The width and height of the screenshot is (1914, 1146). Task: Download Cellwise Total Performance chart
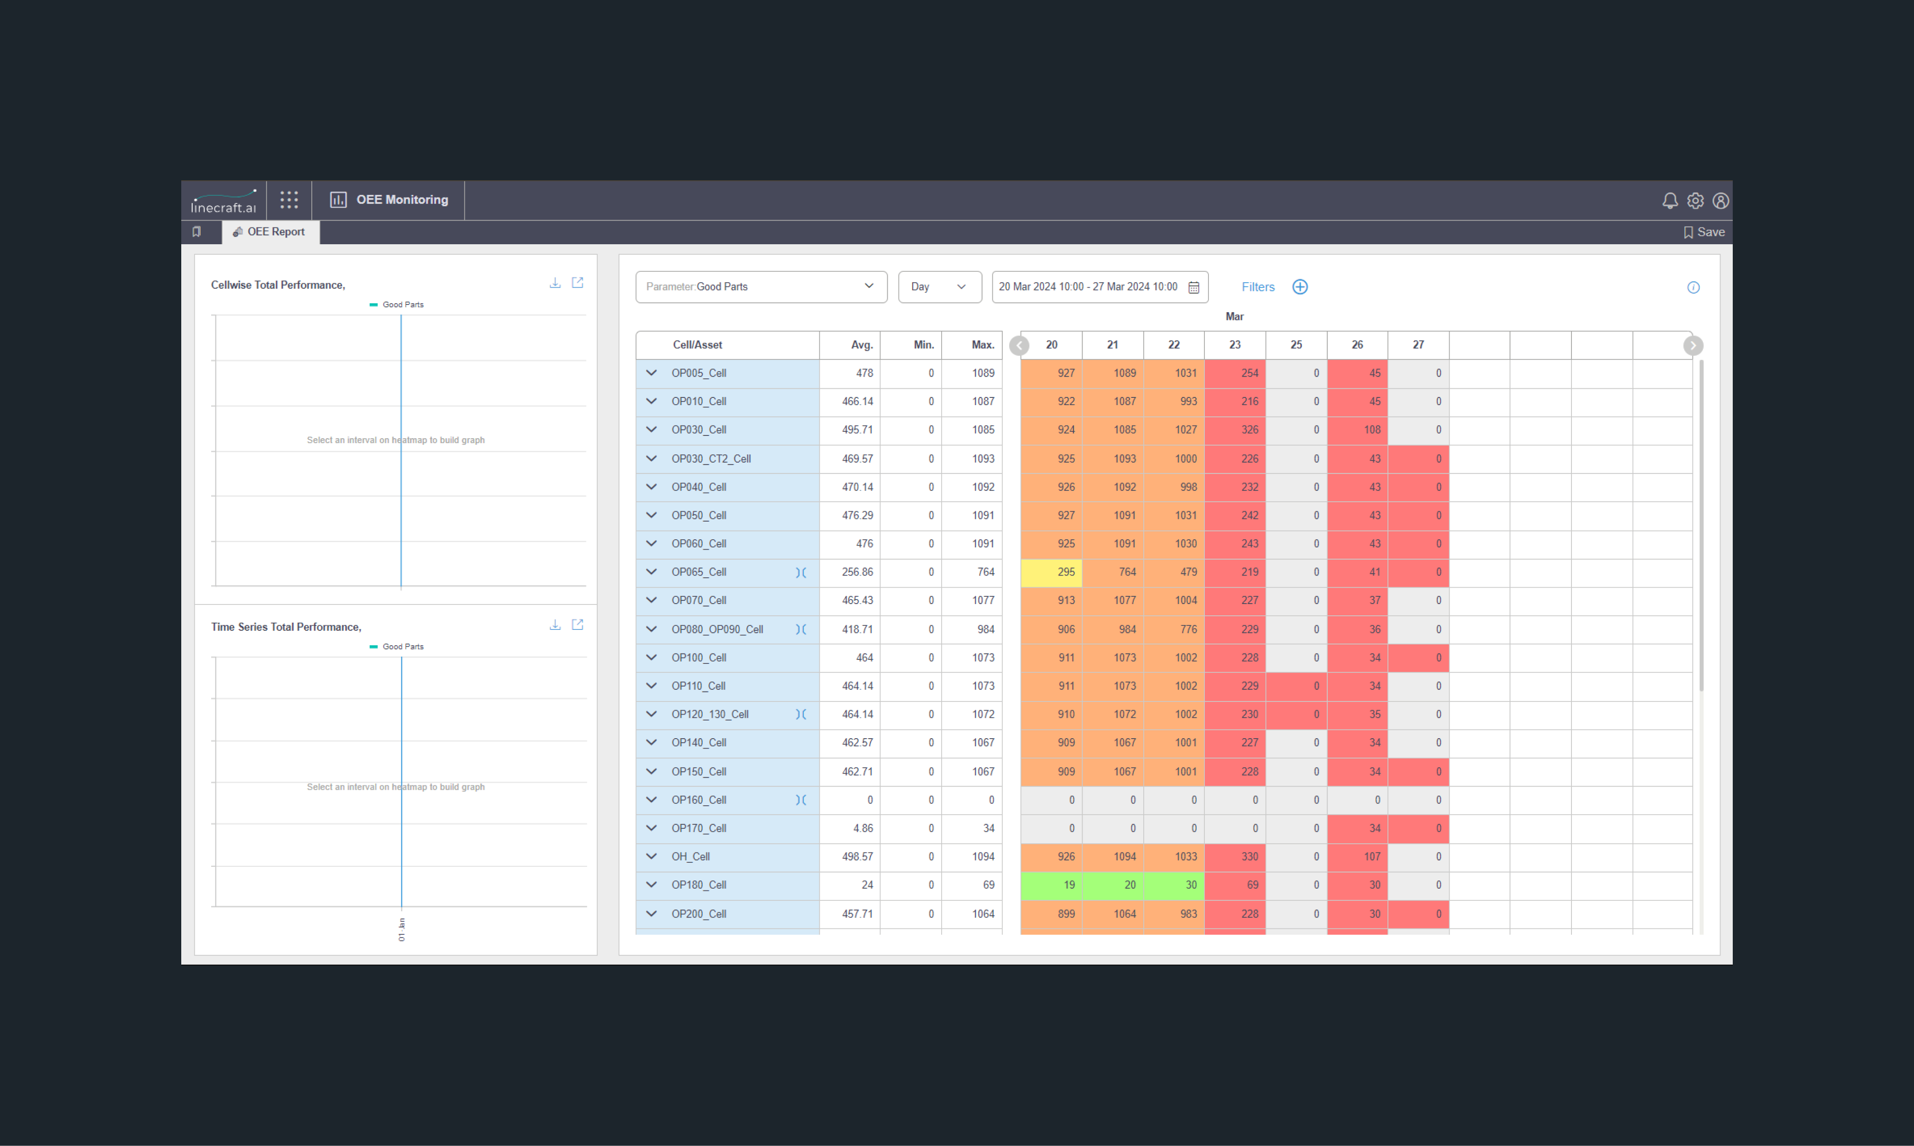pyautogui.click(x=555, y=283)
